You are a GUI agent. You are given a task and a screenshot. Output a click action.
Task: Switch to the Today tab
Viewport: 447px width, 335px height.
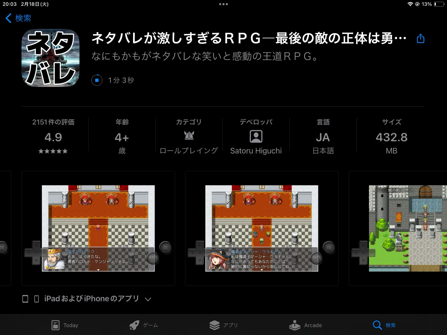65,325
